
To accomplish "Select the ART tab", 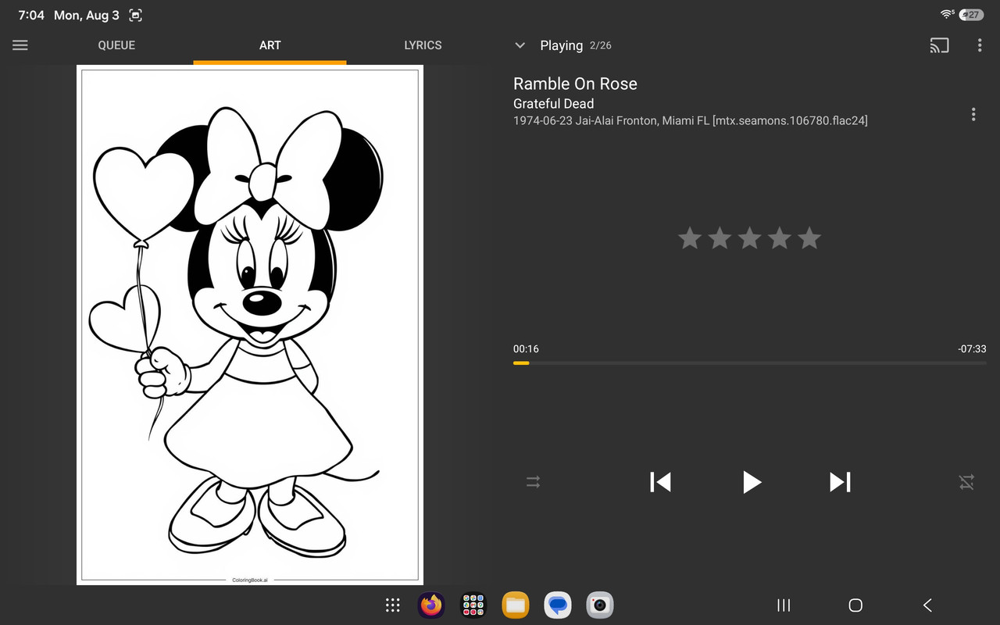I will point(270,45).
